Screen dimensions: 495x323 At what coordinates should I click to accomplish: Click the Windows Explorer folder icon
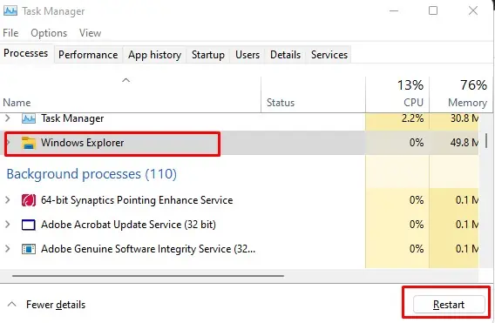coord(29,143)
